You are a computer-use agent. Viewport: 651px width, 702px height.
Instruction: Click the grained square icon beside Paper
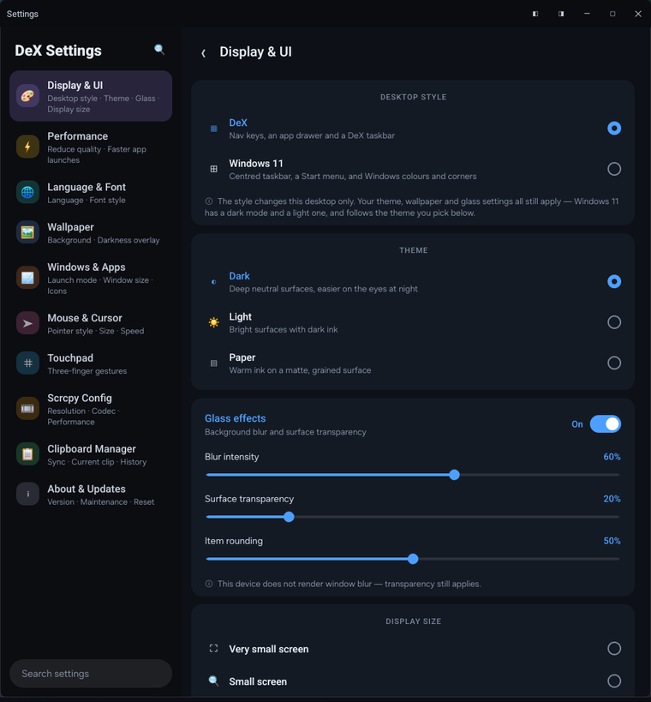(214, 363)
